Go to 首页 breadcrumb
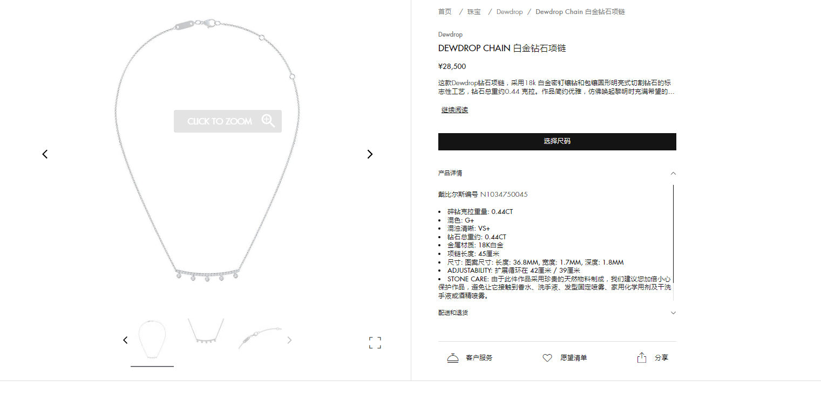The image size is (821, 415). click(x=445, y=12)
